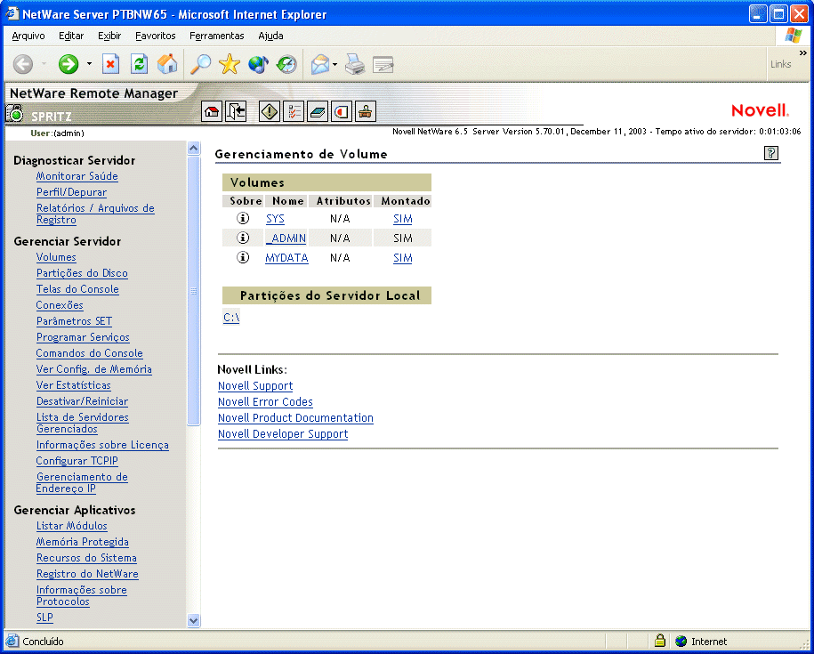Open Perfil/Depurar in sidebar

click(x=71, y=192)
